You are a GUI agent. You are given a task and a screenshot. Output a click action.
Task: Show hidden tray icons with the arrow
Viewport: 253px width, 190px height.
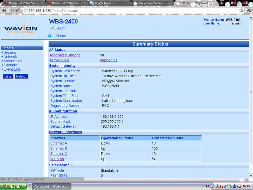pyautogui.click(x=212, y=186)
